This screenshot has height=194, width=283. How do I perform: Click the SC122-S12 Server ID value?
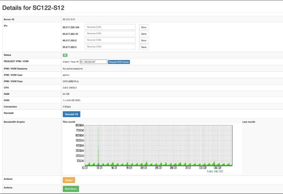pyautogui.click(x=68, y=19)
